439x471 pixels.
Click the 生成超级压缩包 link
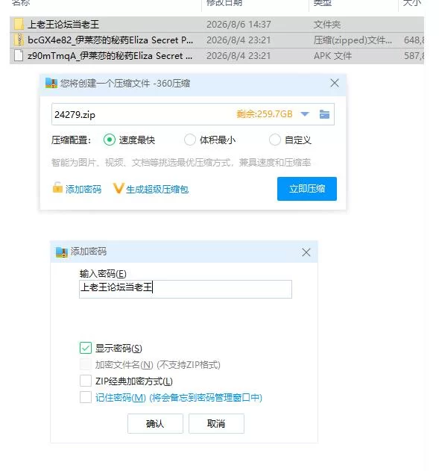[x=157, y=190]
